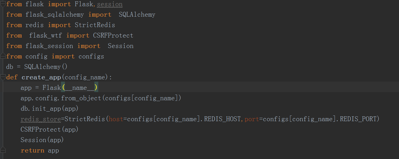
Task: Click the flask_wtf module name
Action: tap(45, 36)
